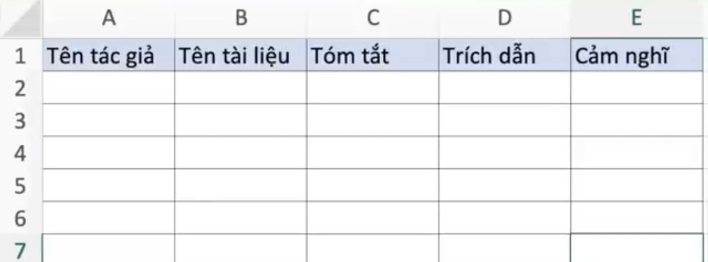This screenshot has height=262, width=708.
Task: Select row 4 via its header
Action: tap(20, 153)
